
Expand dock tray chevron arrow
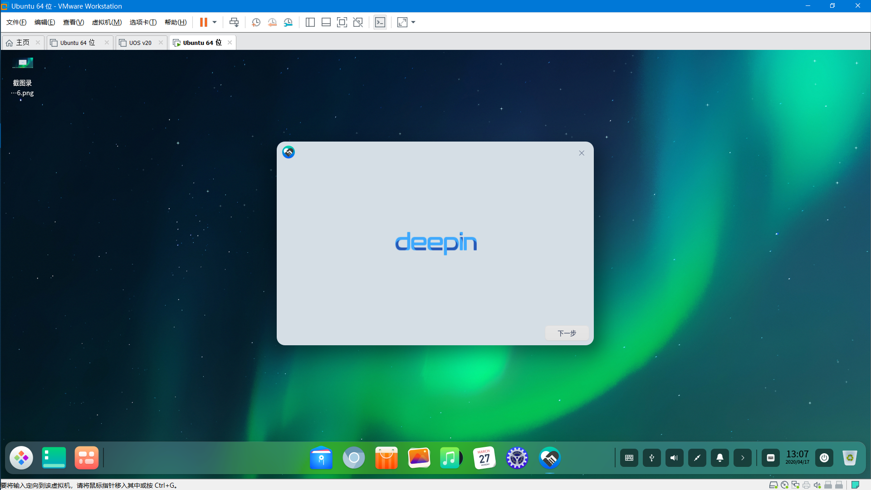point(743,458)
